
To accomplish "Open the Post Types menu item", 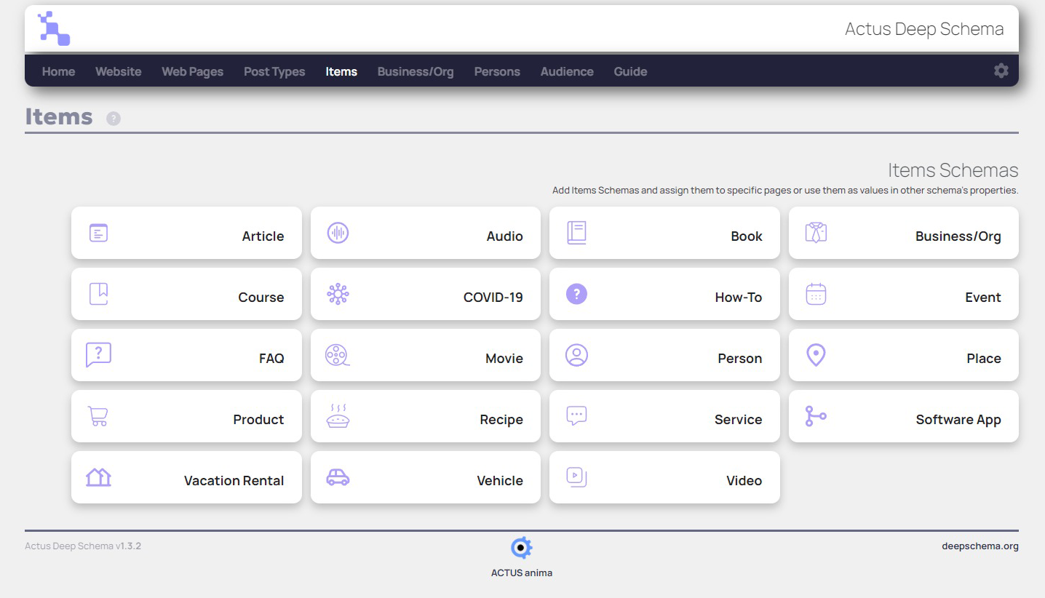I will [274, 71].
